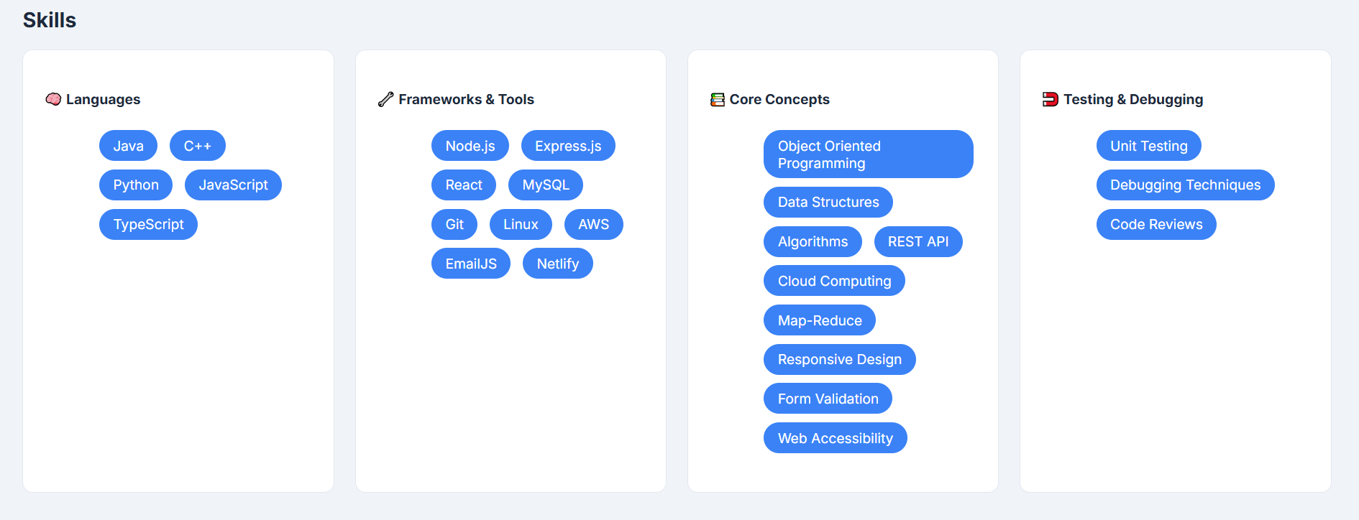Choose the AWS tag
The width and height of the screenshot is (1359, 520).
tap(593, 224)
